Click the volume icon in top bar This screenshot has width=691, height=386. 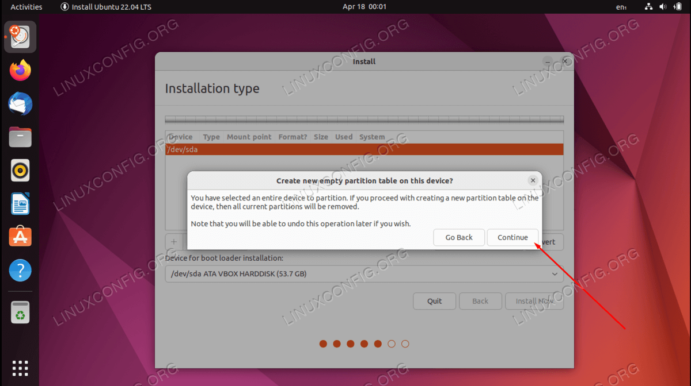pos(662,7)
